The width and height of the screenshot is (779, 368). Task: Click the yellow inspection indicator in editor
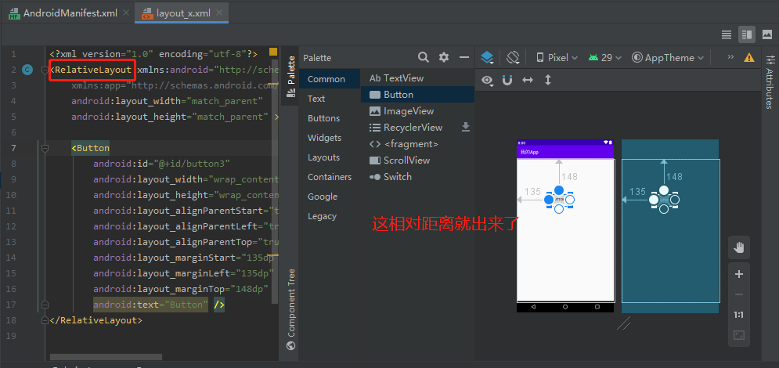[x=273, y=52]
